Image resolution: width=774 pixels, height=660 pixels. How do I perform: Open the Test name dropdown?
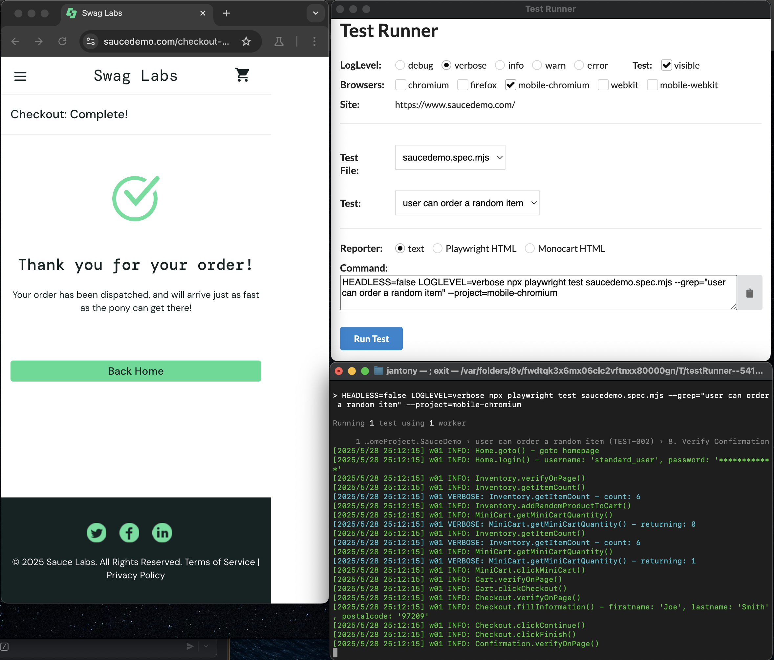coord(467,203)
